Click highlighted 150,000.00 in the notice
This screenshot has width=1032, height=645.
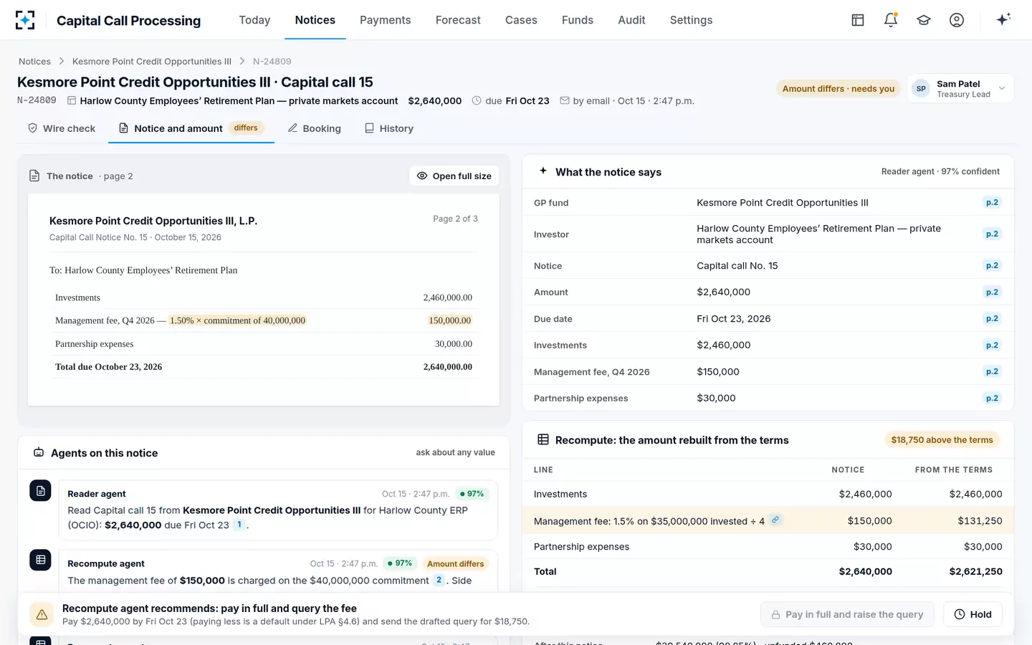coord(450,320)
